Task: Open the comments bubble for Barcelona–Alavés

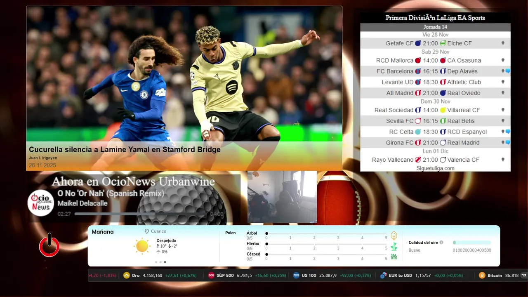Action: click(508, 71)
